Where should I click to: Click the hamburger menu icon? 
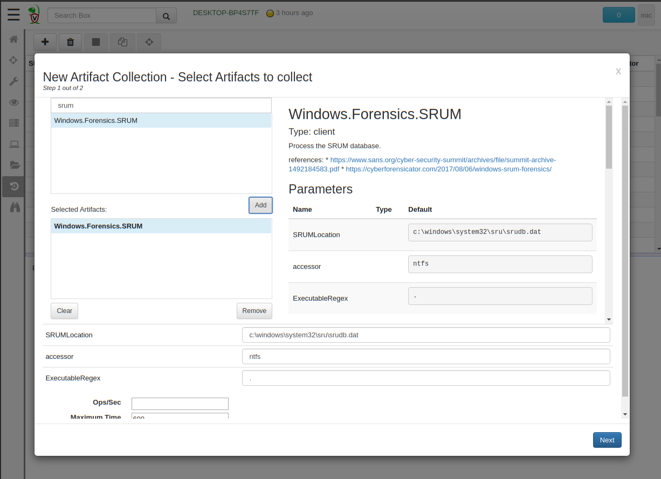[x=13, y=15]
